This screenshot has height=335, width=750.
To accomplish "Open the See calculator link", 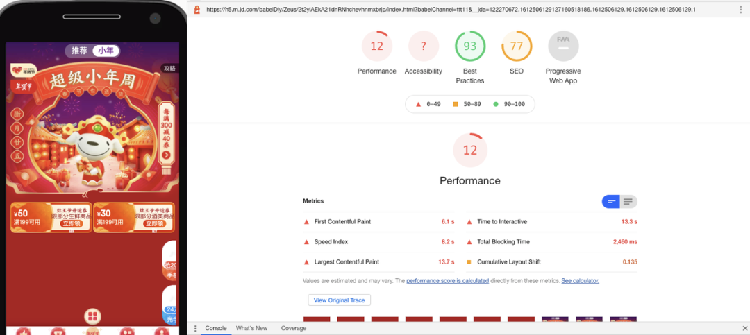I will [580, 280].
